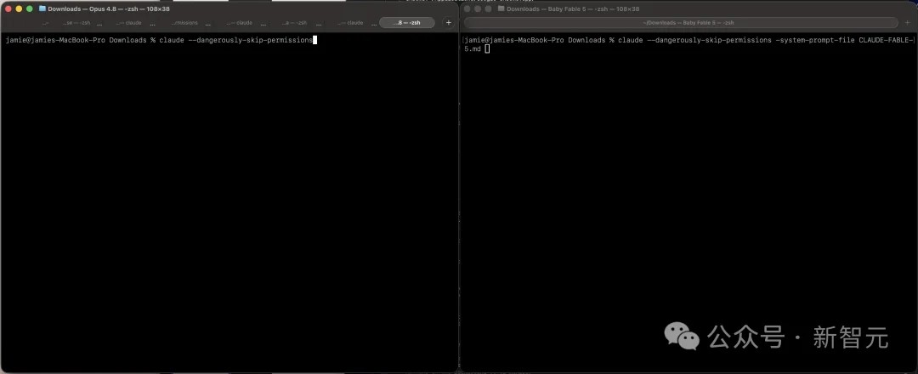Open the claude tab left of missions tab
The image size is (918, 374).
tap(129, 23)
